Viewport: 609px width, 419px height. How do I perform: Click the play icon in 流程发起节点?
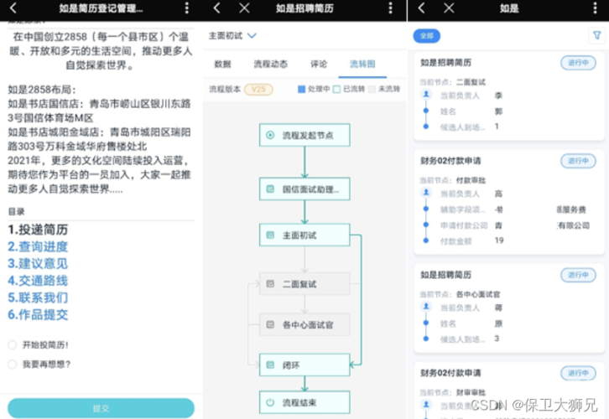pos(270,135)
